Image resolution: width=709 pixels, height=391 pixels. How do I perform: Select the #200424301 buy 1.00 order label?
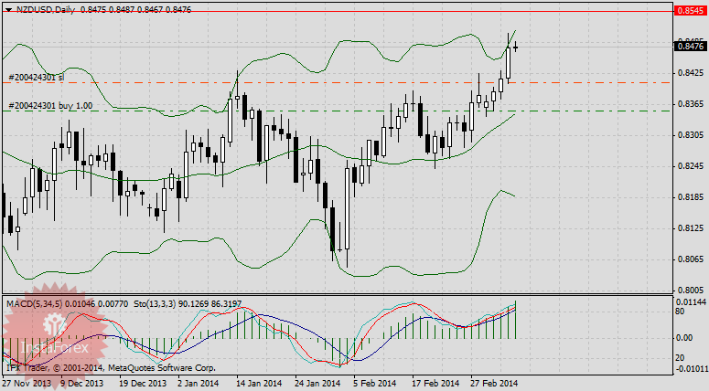tap(51, 106)
